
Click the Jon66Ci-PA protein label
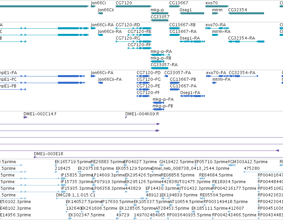[x=102, y=73]
